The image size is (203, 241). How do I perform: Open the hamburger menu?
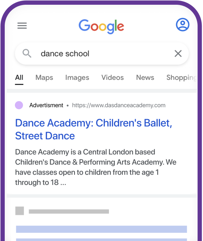22,26
